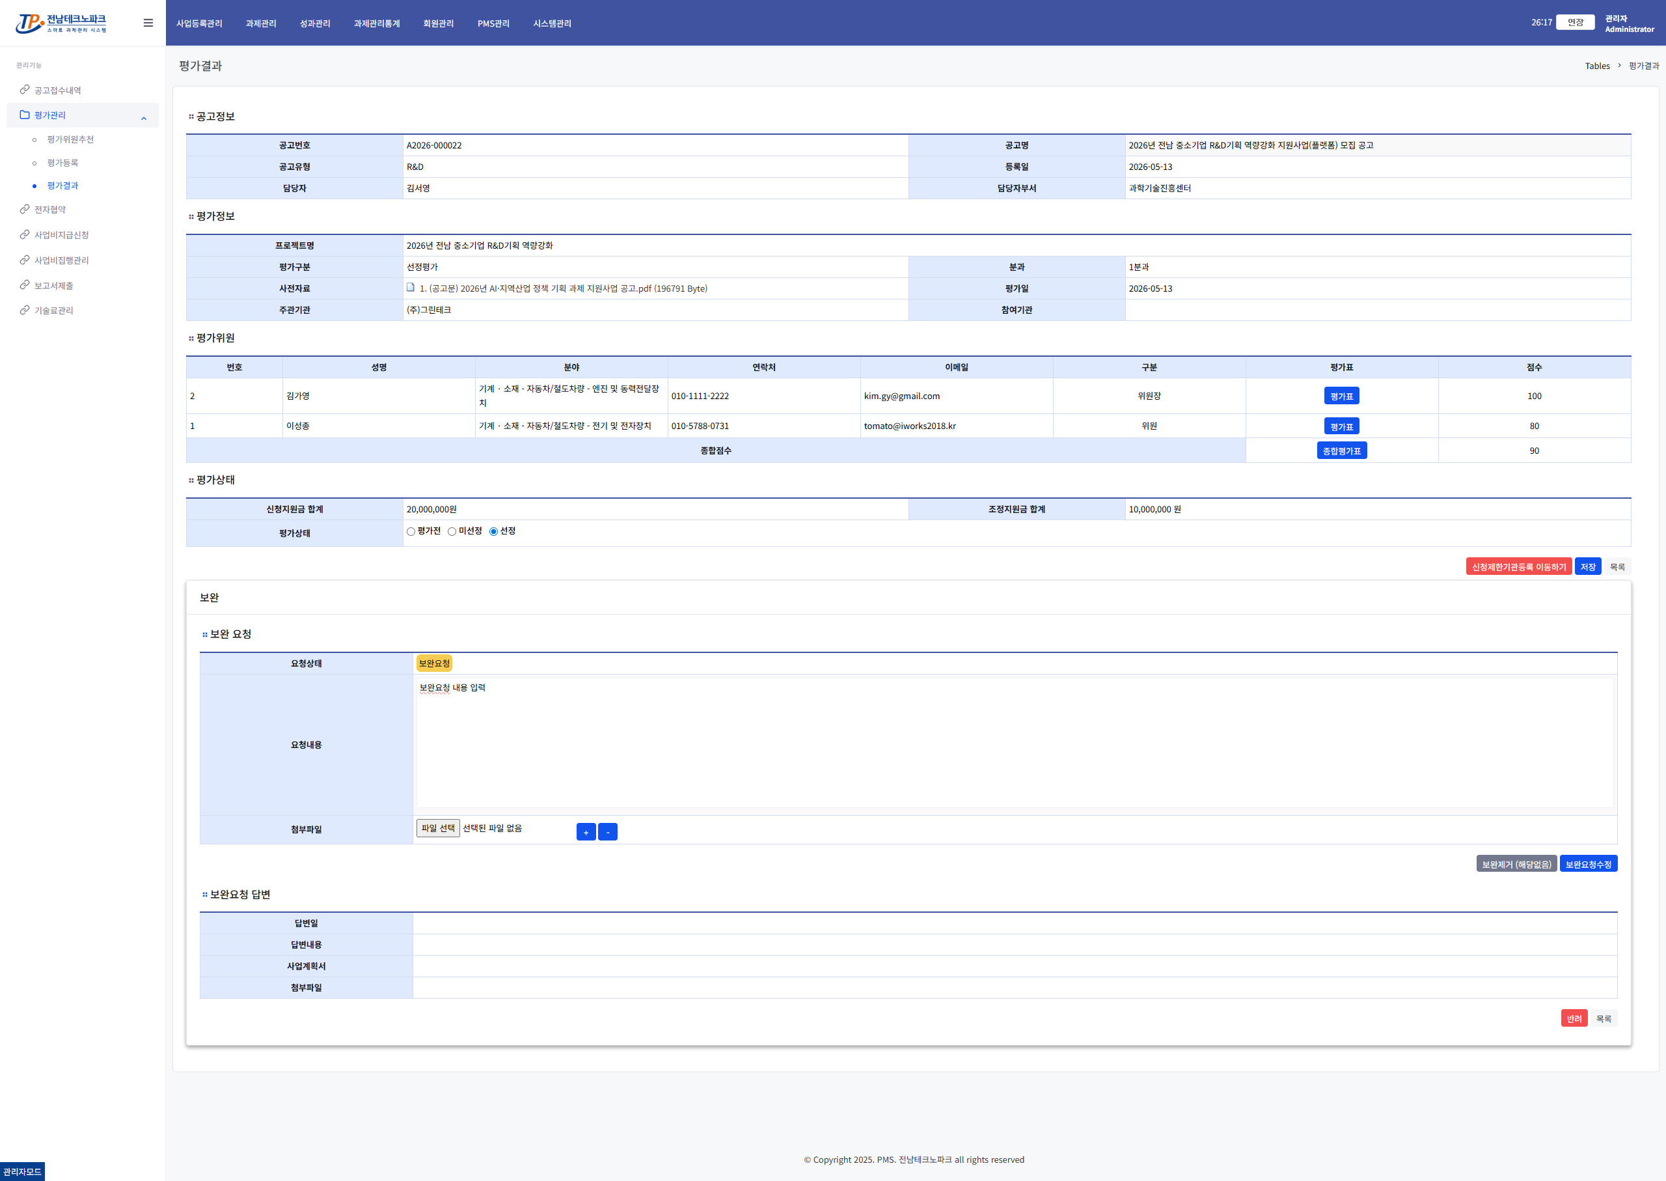Click the hamburger menu icon
Image resolution: width=1666 pixels, height=1181 pixels.
[148, 23]
